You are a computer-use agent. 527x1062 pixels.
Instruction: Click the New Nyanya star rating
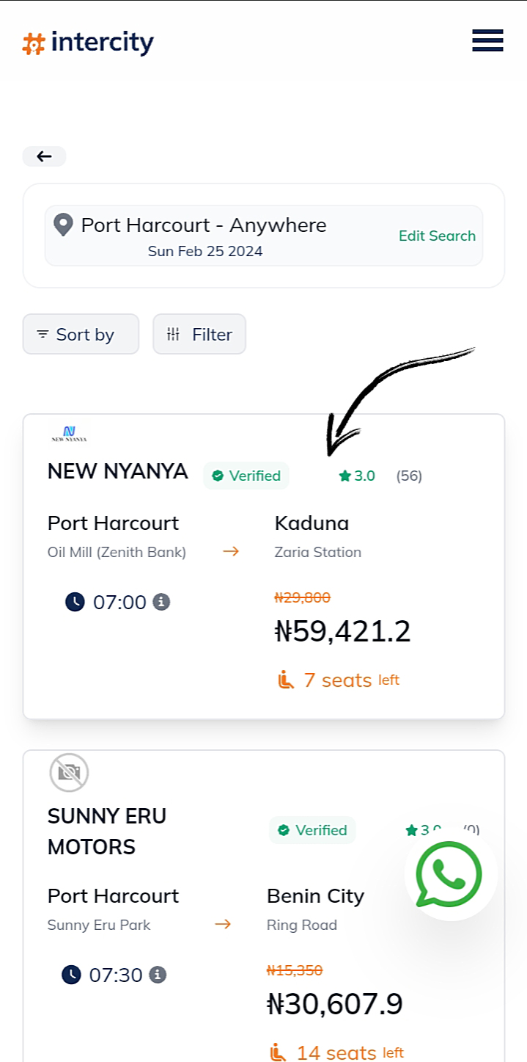click(x=358, y=476)
